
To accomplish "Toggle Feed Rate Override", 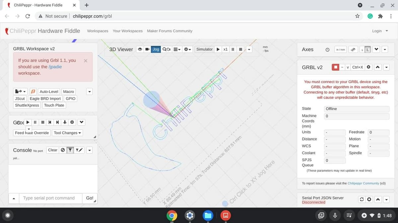I will click(32, 133).
